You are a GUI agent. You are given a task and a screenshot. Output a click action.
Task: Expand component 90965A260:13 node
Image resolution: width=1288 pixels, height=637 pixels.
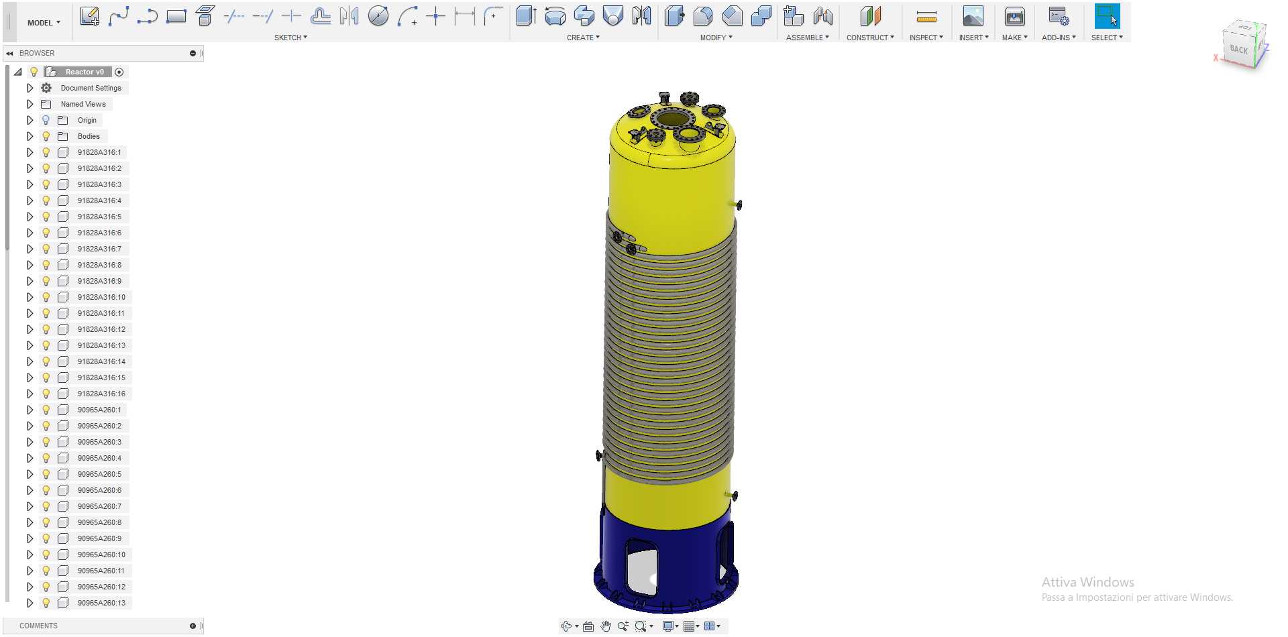[x=30, y=603]
